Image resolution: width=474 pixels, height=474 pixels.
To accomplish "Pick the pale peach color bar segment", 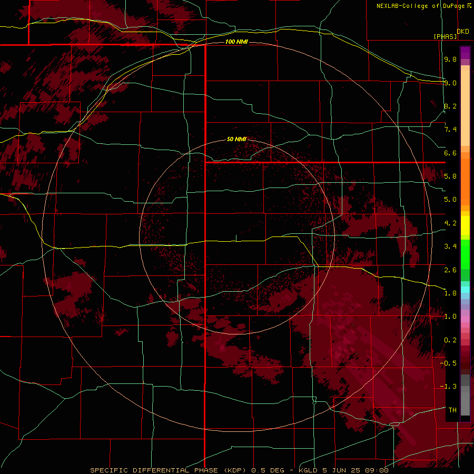I will [x=465, y=108].
